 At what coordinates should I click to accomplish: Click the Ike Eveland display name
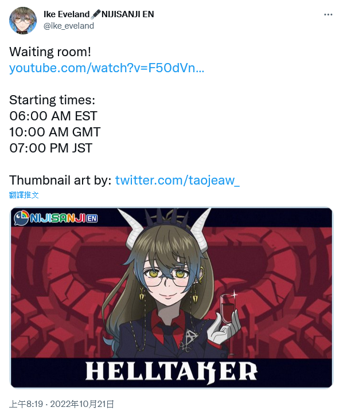click(67, 14)
